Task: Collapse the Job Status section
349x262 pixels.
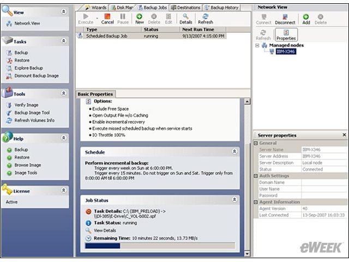Action: (x=234, y=199)
